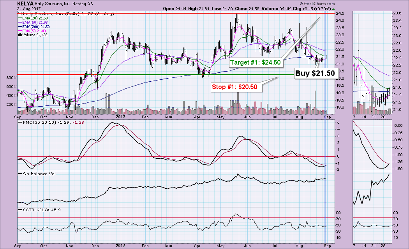Screen dimensions: 409x249
Task: Click the "High 21.61" value in the header
Action: click(x=199, y=9)
